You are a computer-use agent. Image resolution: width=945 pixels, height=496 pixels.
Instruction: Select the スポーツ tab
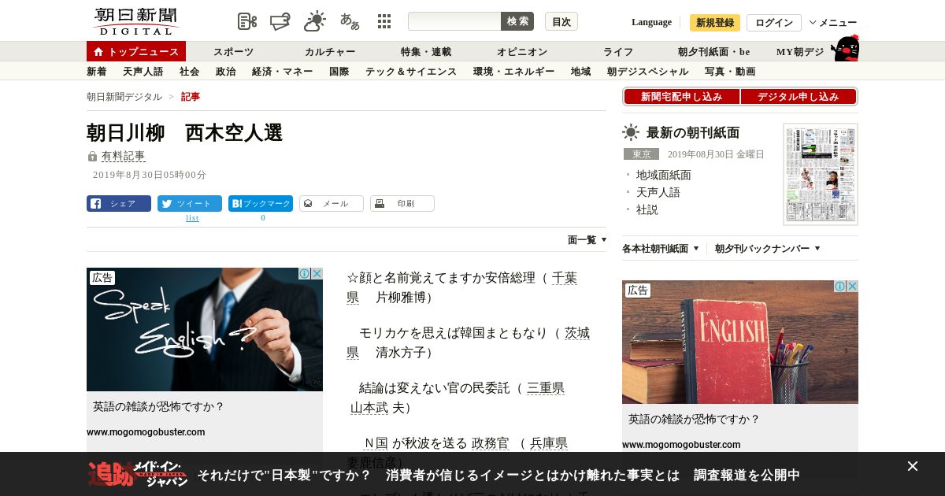[x=234, y=52]
